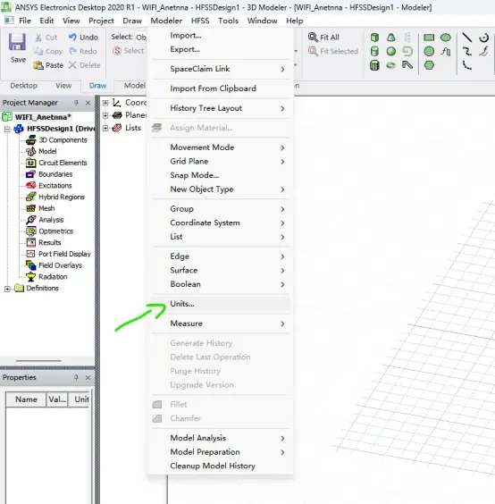
Task: Select the three point arc tool
Action: [467, 65]
